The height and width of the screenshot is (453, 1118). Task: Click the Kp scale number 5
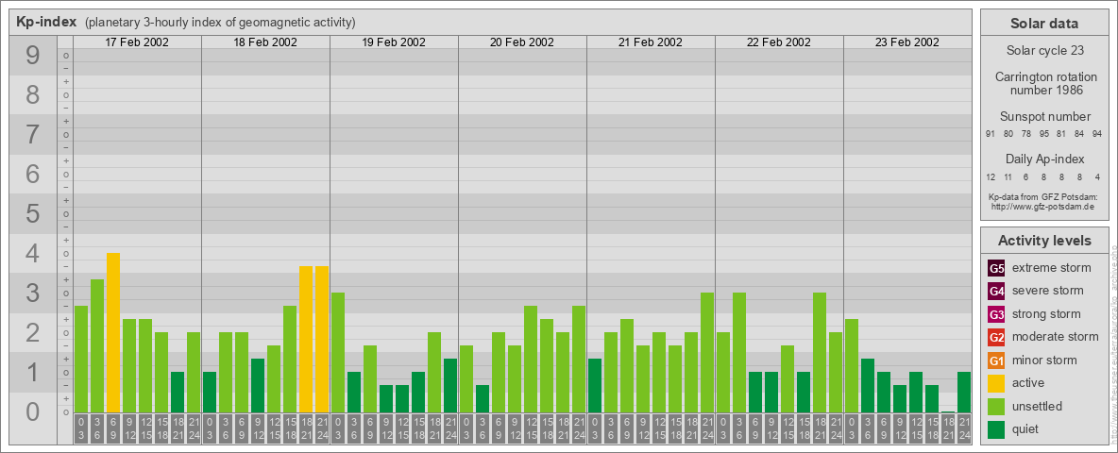(x=32, y=213)
